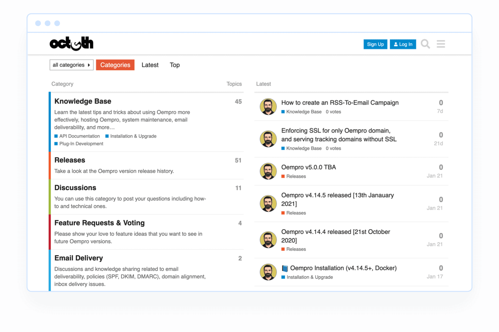The image size is (499, 332).
Task: Open the search magnifier icon
Action: (425, 44)
